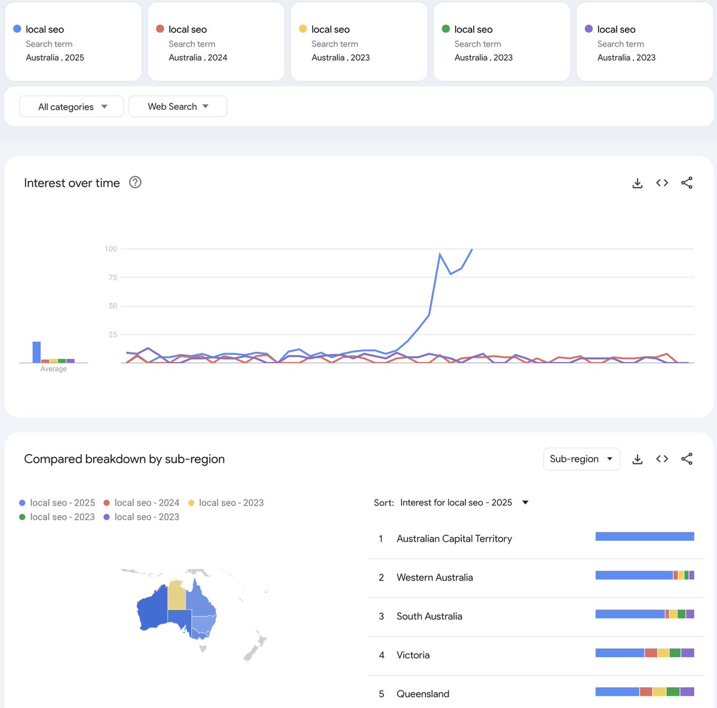This screenshot has width=717, height=708.
Task: Select Victoria row
Action: 536,655
